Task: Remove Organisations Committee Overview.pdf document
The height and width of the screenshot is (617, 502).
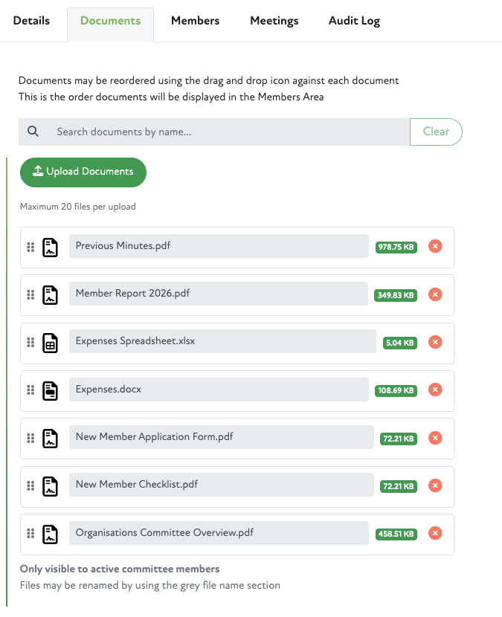Action: click(x=436, y=533)
